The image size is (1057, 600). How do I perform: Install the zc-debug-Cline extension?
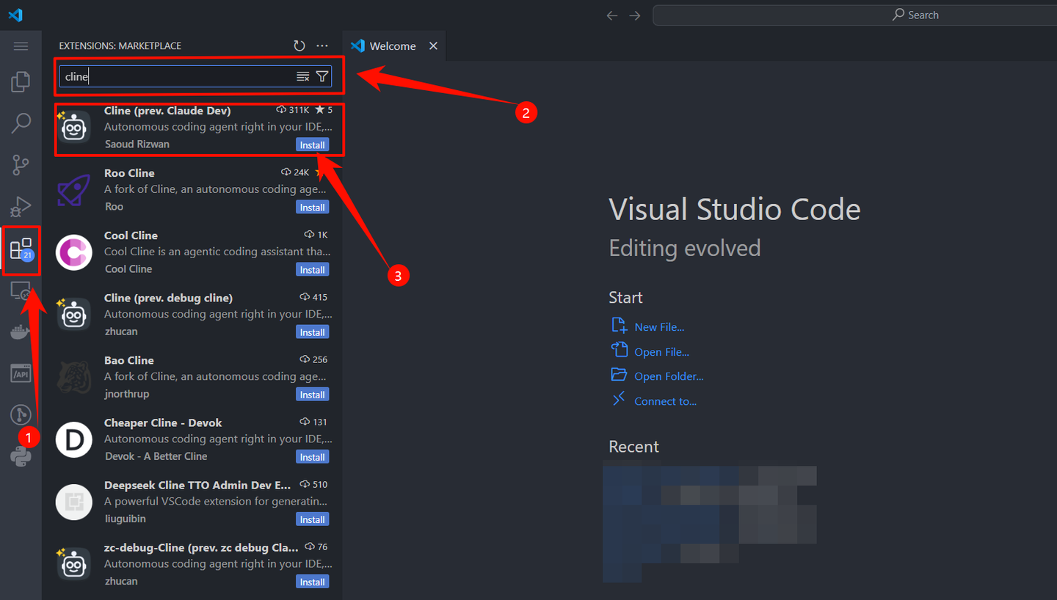(312, 581)
